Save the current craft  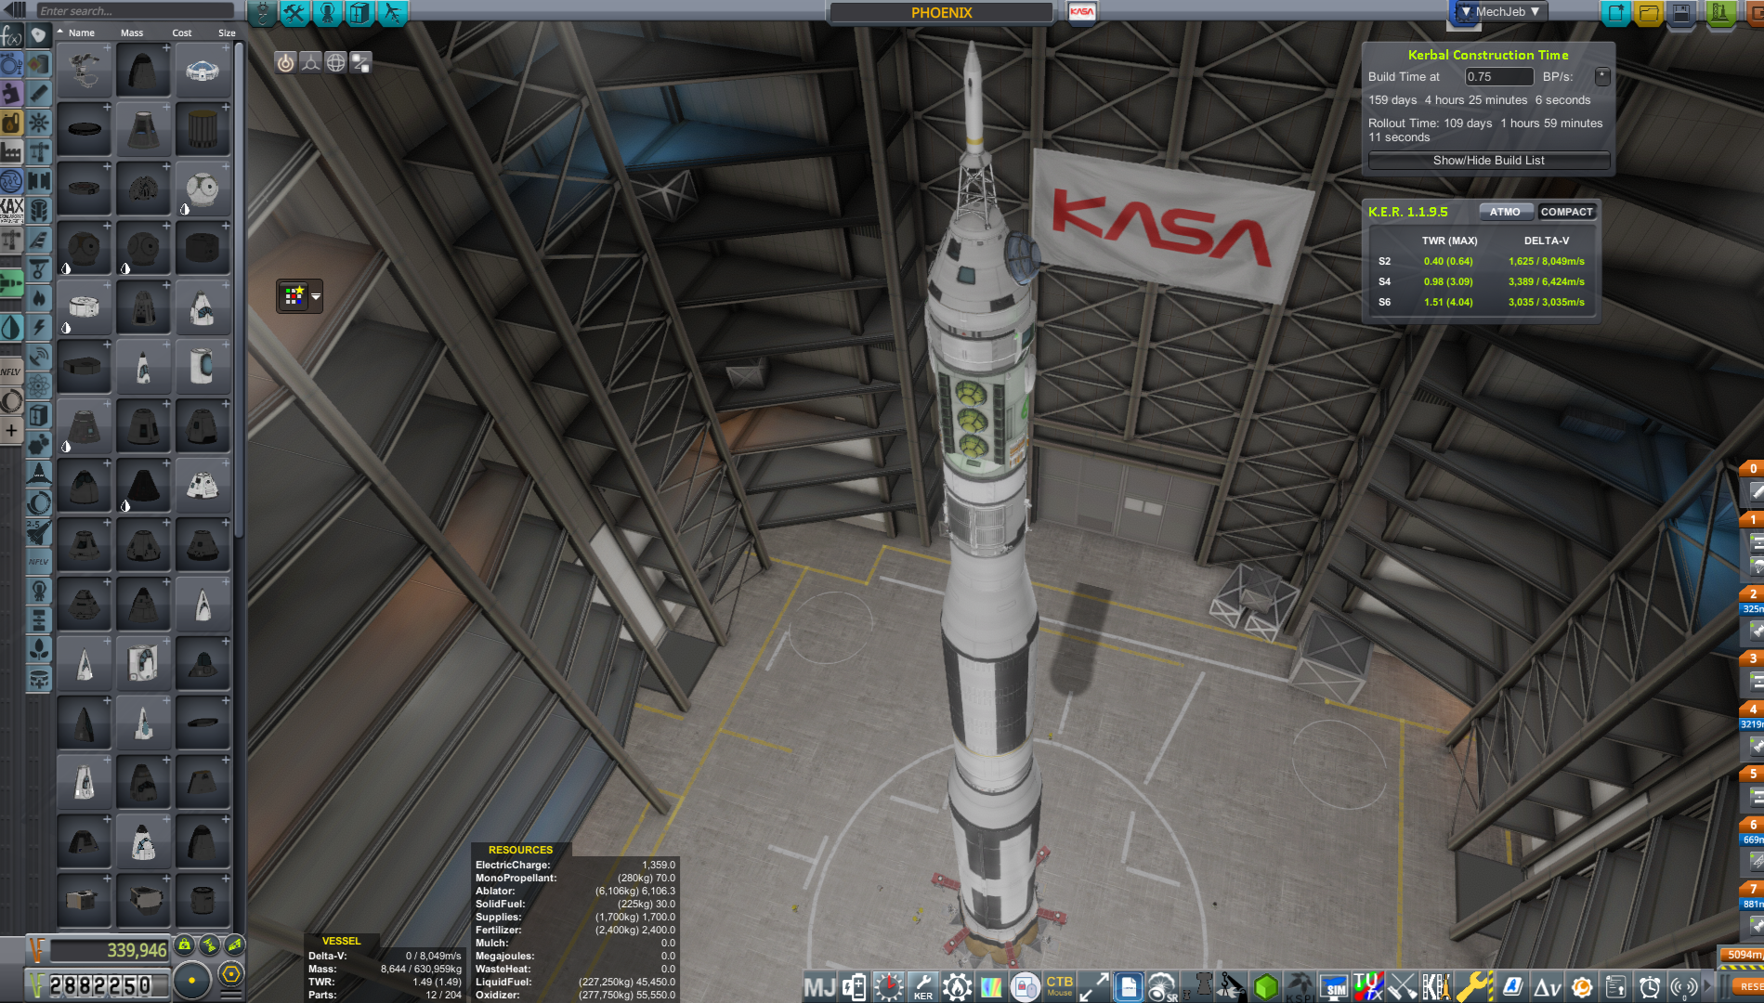(x=1682, y=13)
